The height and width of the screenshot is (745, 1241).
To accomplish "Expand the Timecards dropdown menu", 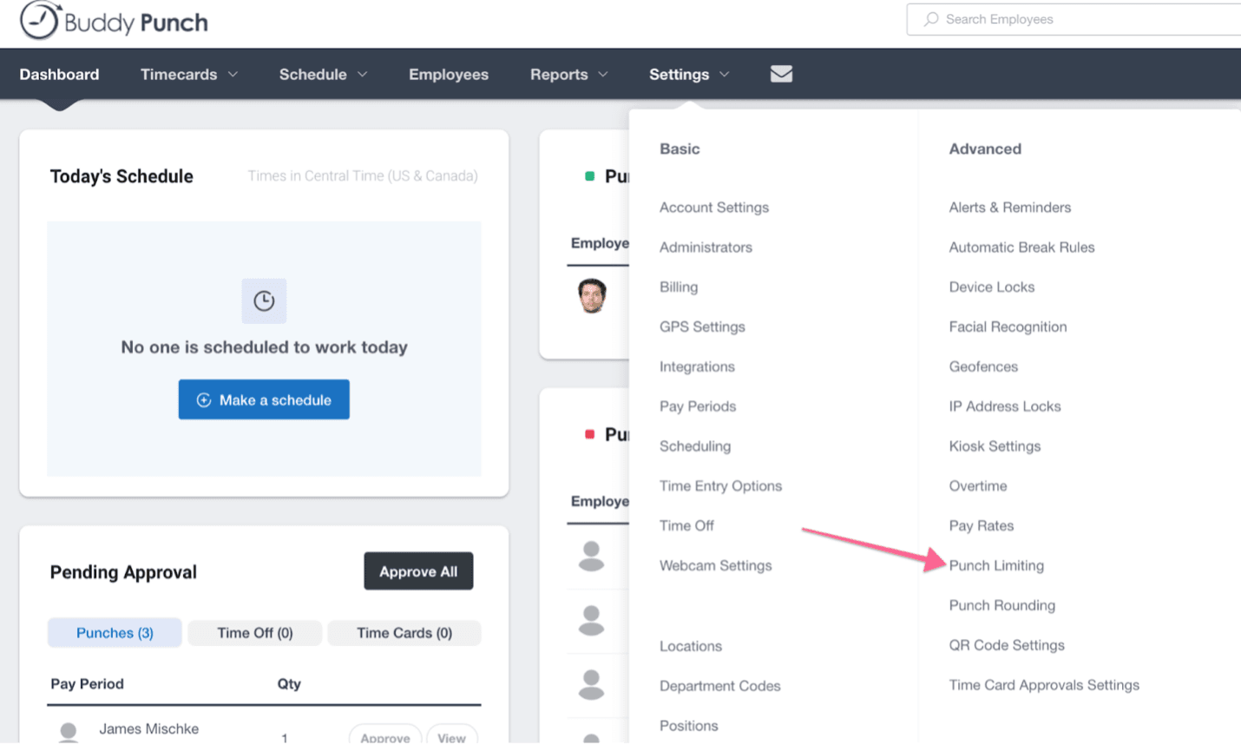I will [188, 75].
